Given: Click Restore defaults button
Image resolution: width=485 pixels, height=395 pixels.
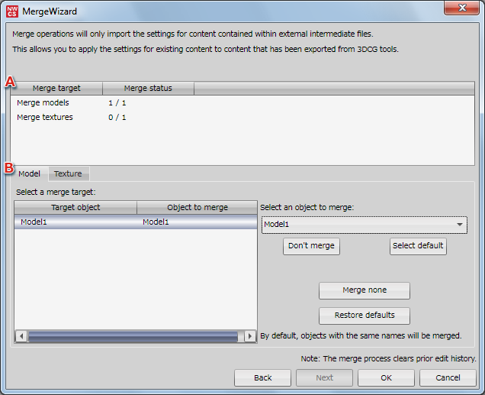Looking at the screenshot, I should coord(365,315).
